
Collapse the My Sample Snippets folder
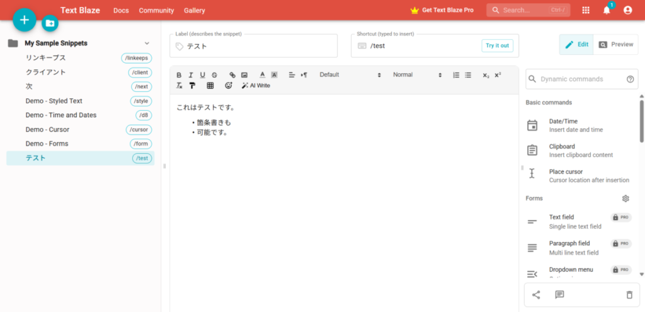tap(147, 43)
